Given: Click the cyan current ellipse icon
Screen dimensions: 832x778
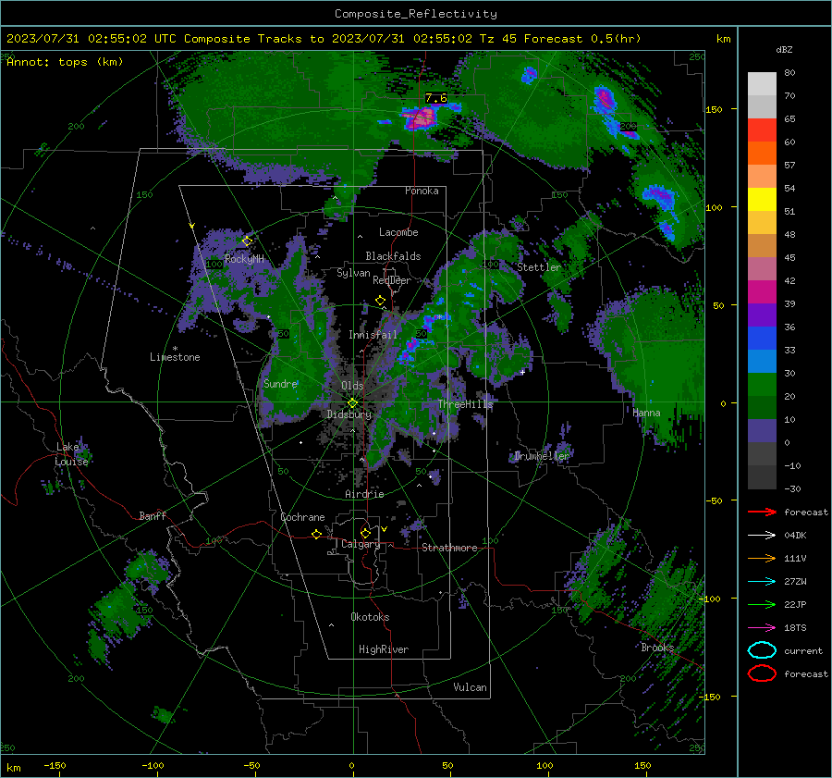Looking at the screenshot, I should [762, 650].
